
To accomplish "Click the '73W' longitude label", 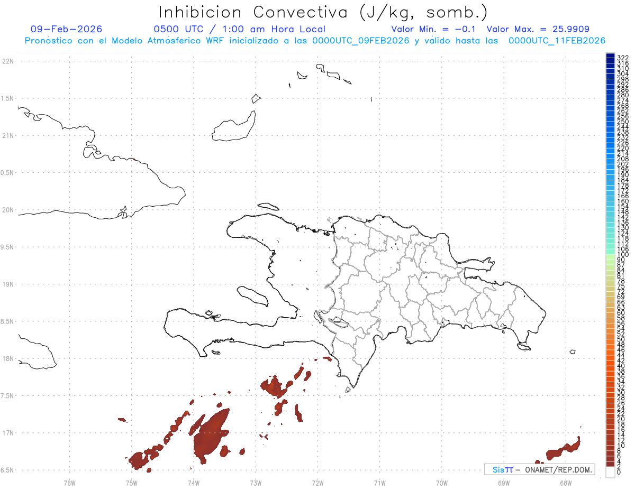I will [x=256, y=482].
